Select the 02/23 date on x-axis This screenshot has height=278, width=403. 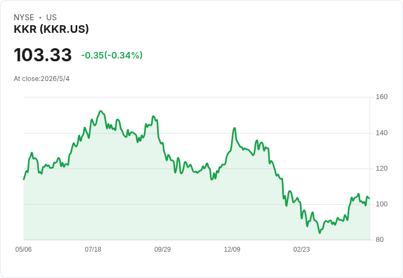point(302,250)
